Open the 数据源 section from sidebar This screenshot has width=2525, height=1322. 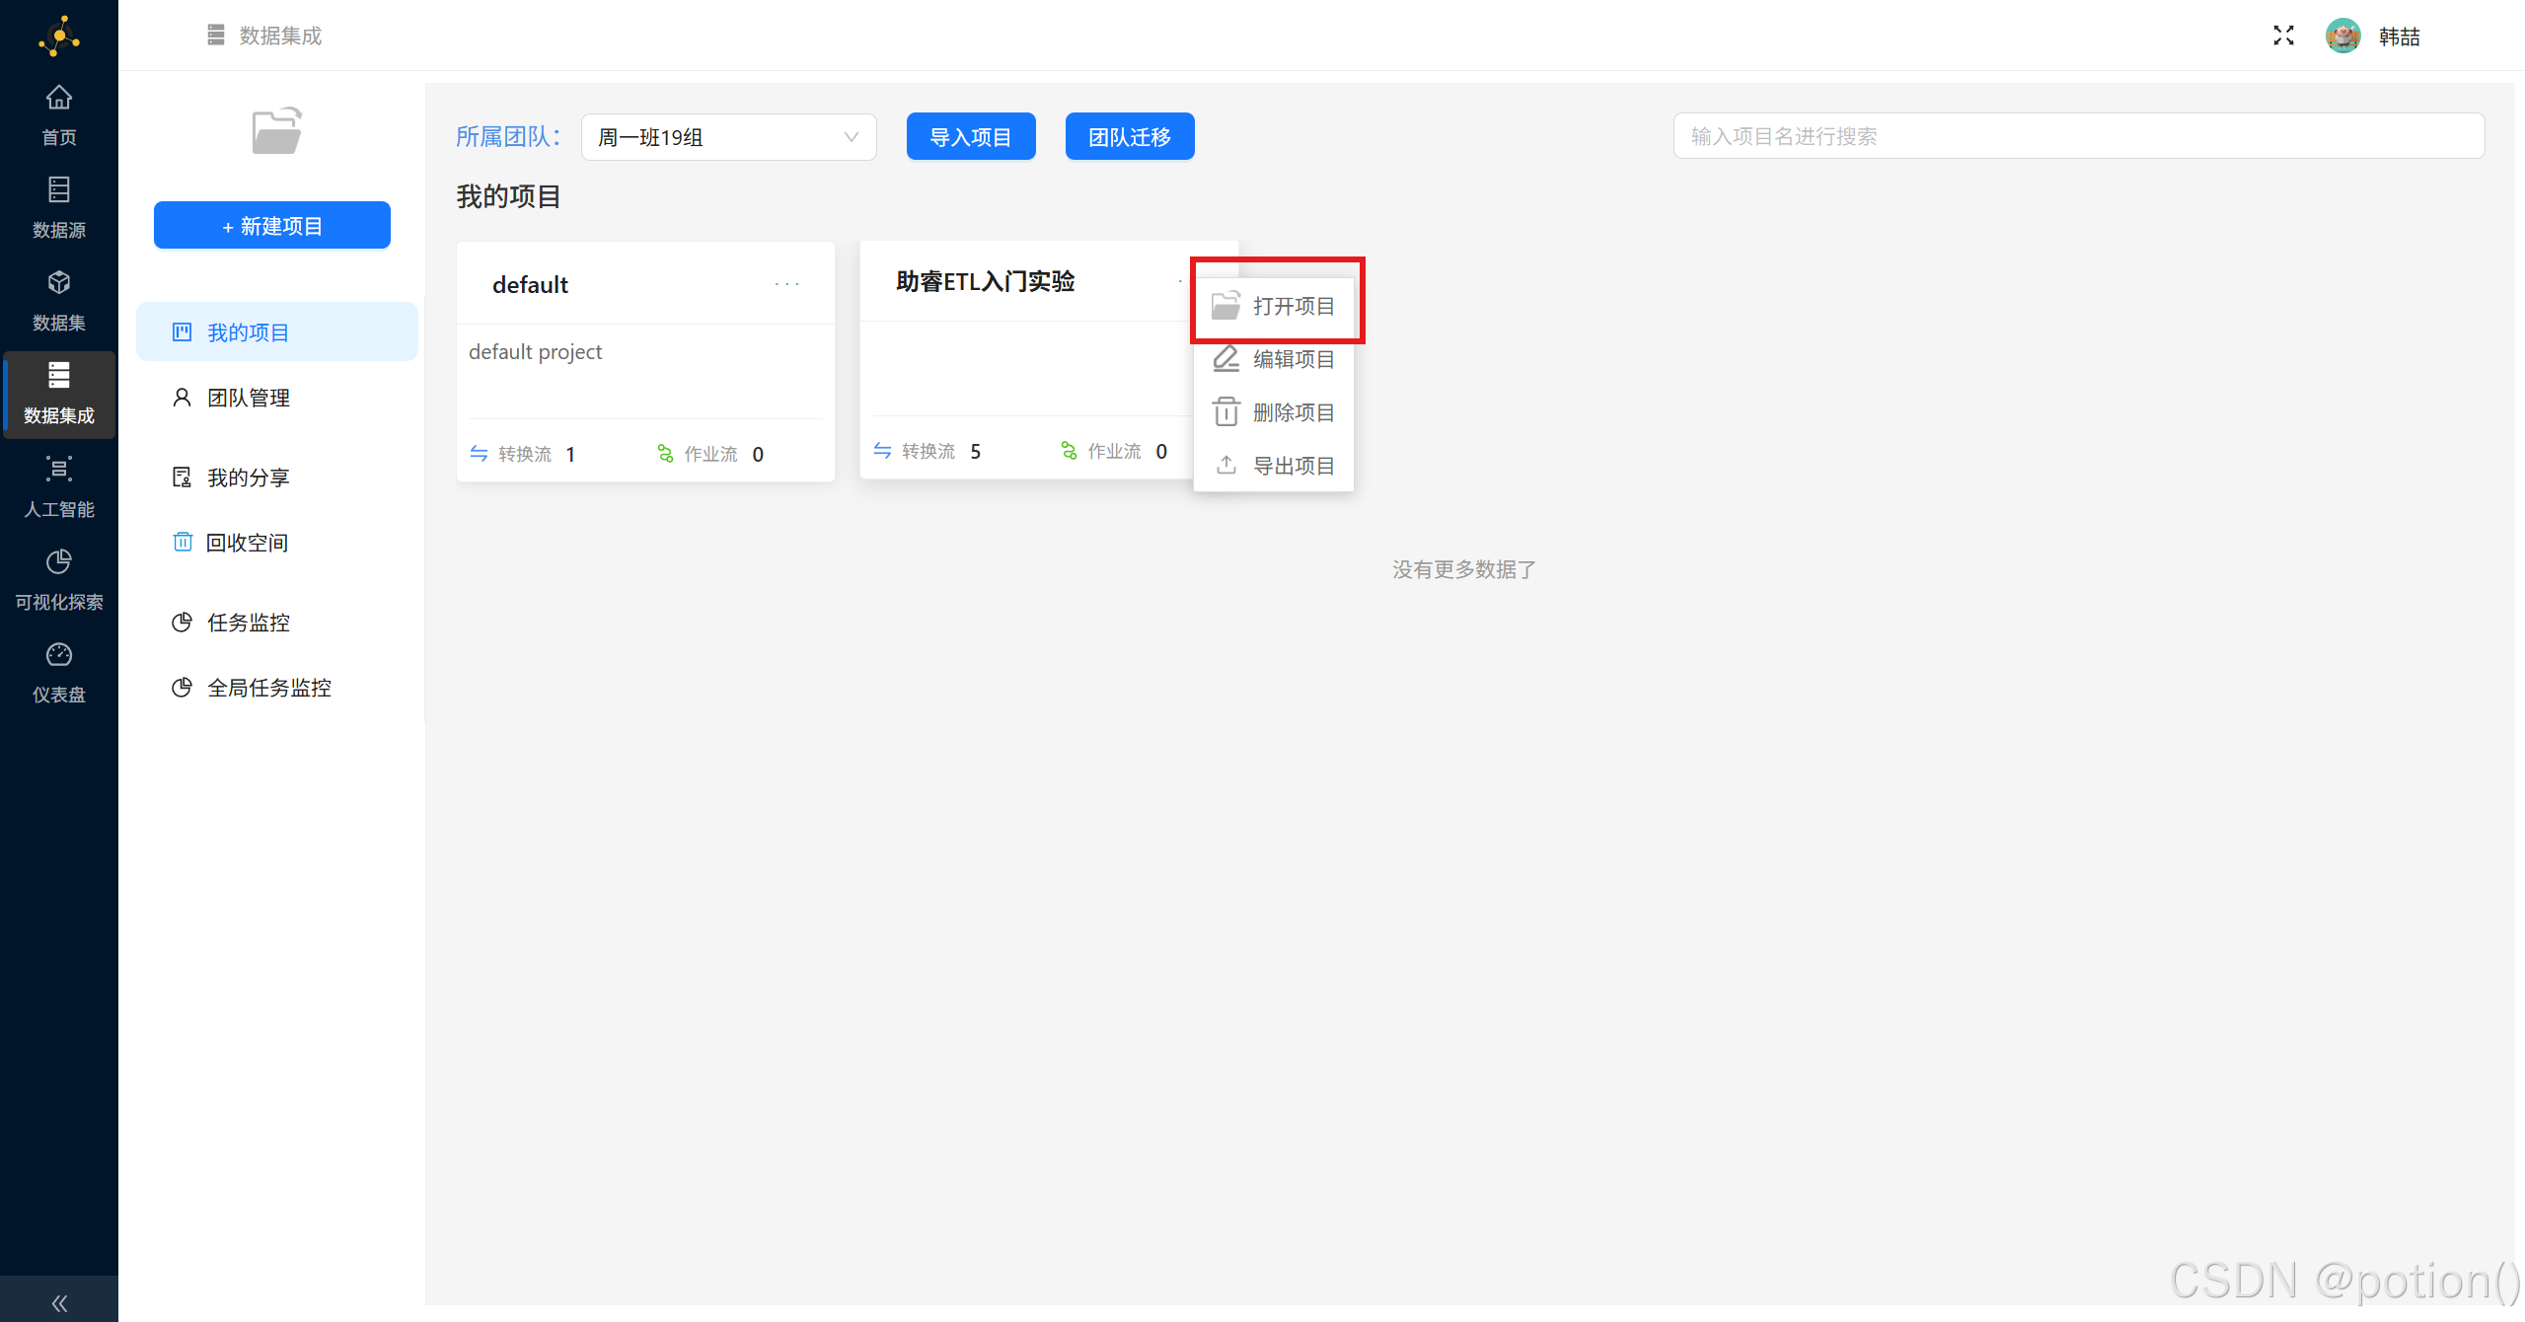pyautogui.click(x=58, y=189)
